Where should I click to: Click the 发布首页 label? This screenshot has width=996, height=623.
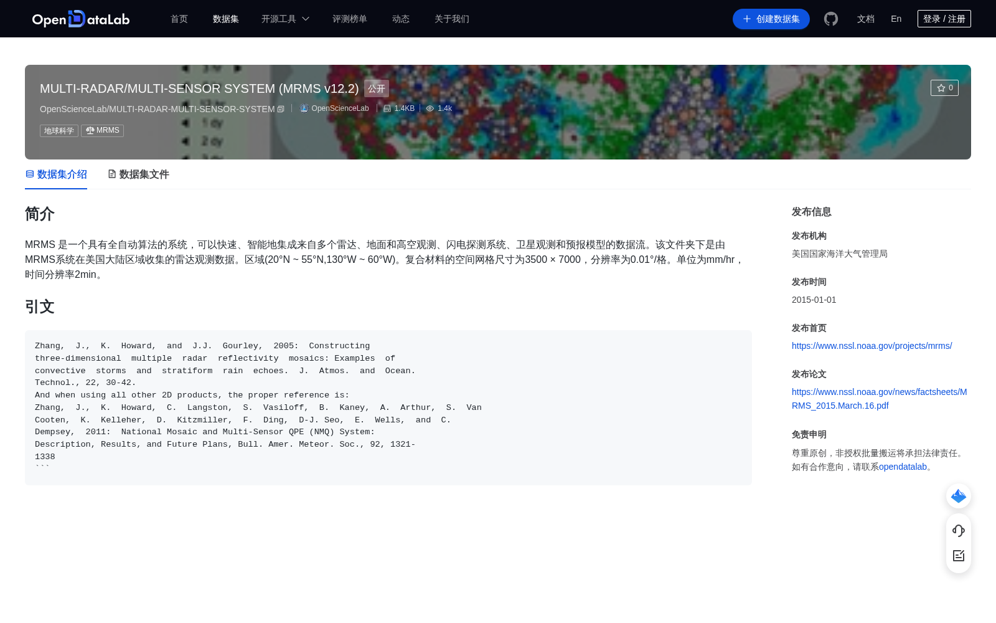(809, 328)
